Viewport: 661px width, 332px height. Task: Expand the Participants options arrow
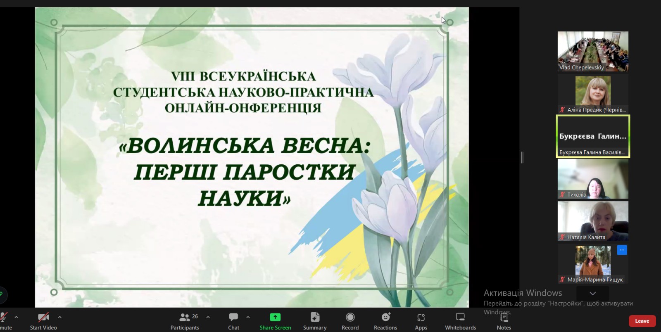click(208, 317)
